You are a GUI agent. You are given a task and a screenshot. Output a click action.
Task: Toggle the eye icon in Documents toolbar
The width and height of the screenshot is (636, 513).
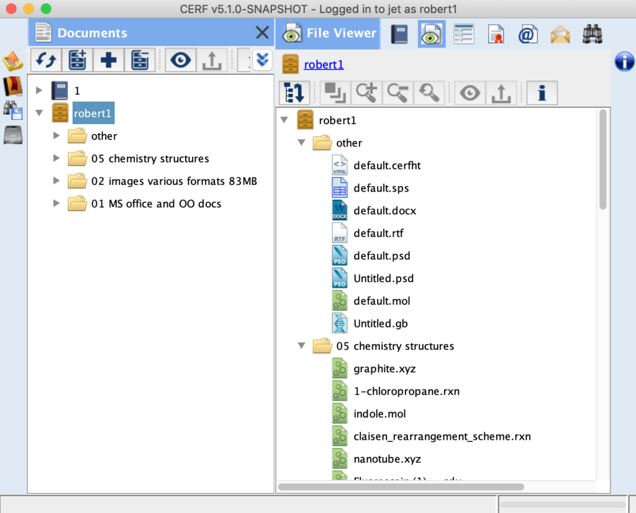pos(181,60)
